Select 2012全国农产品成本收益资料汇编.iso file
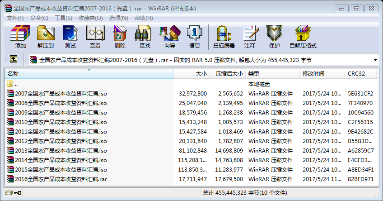Screen dimensions: 383x201 coord(61,141)
